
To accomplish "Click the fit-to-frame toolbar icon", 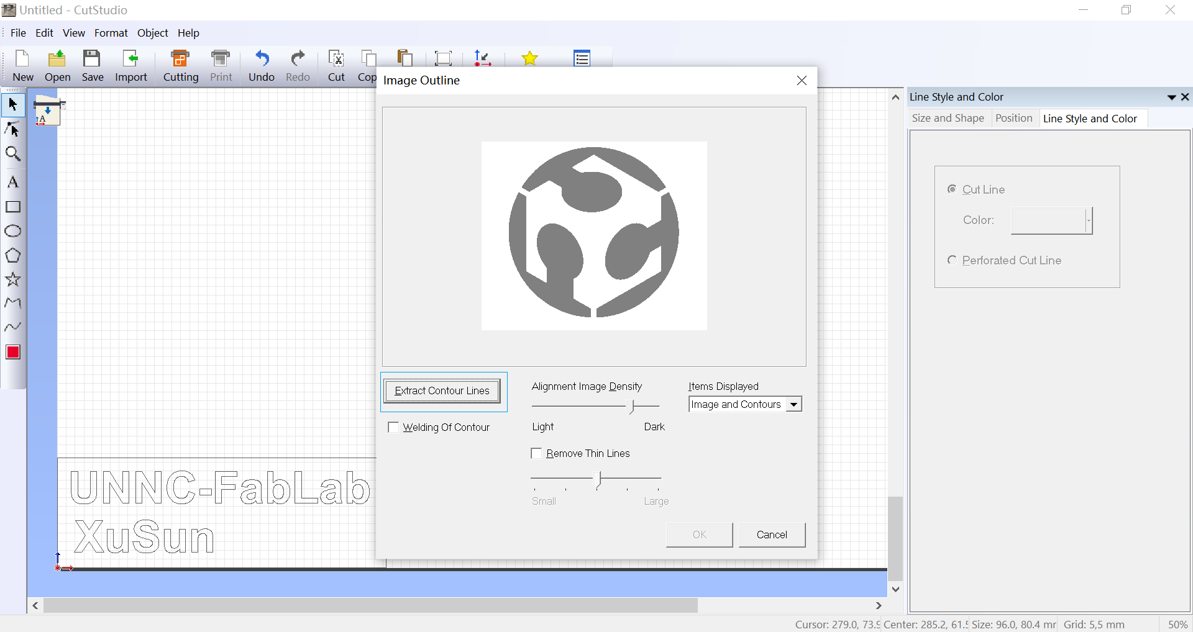I will pos(443,58).
